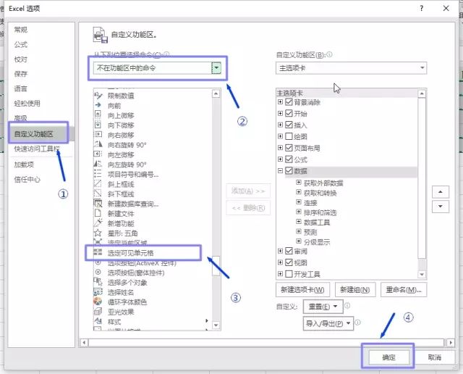Click the move down arrow button
This screenshot has height=374, width=463.
click(441, 207)
